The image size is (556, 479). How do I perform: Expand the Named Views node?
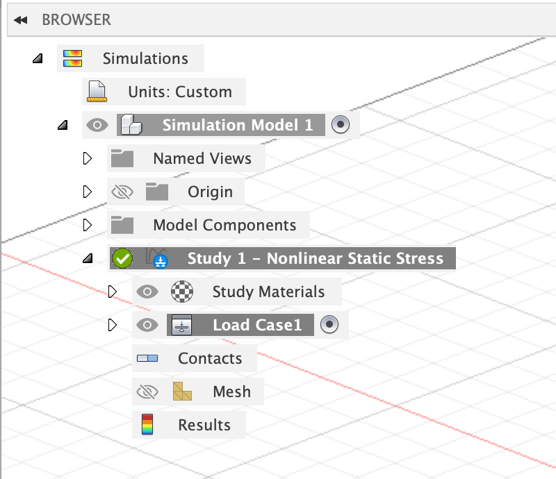coord(87,158)
